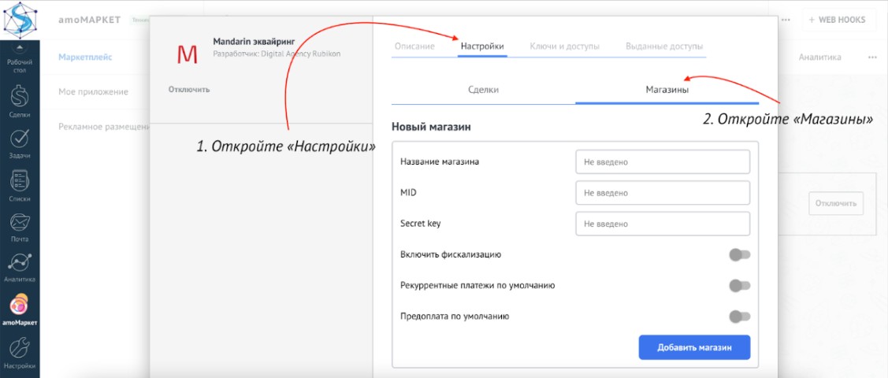
Task: Toggle Рекуррентные платежи по умолчанию switch
Action: [x=740, y=286]
